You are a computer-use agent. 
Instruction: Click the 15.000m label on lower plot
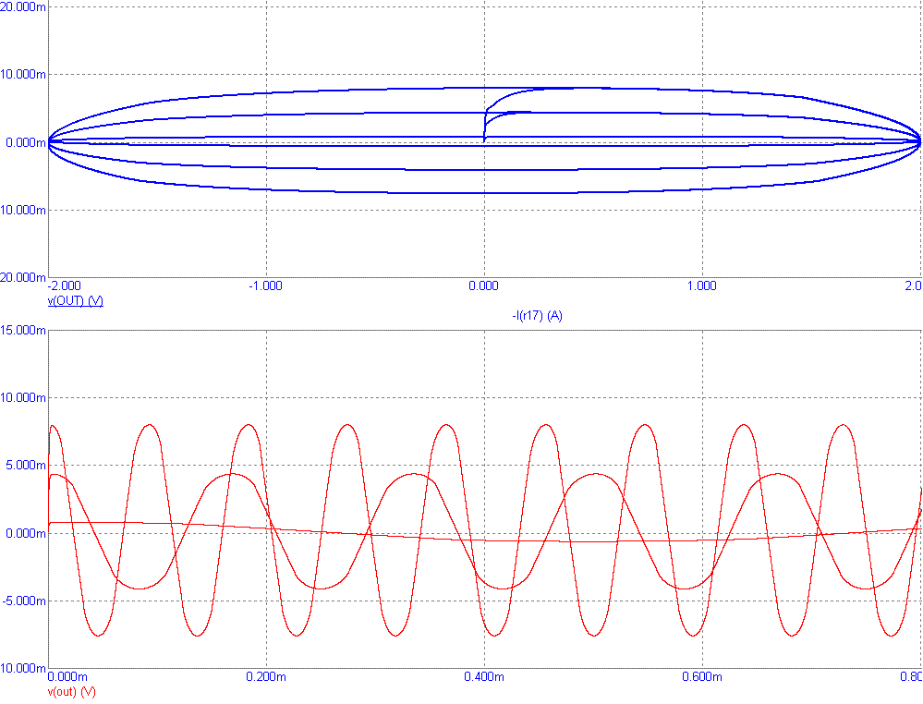(23, 330)
